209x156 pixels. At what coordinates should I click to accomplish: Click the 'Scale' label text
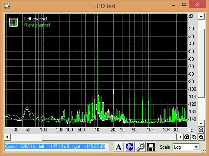coord(165,147)
